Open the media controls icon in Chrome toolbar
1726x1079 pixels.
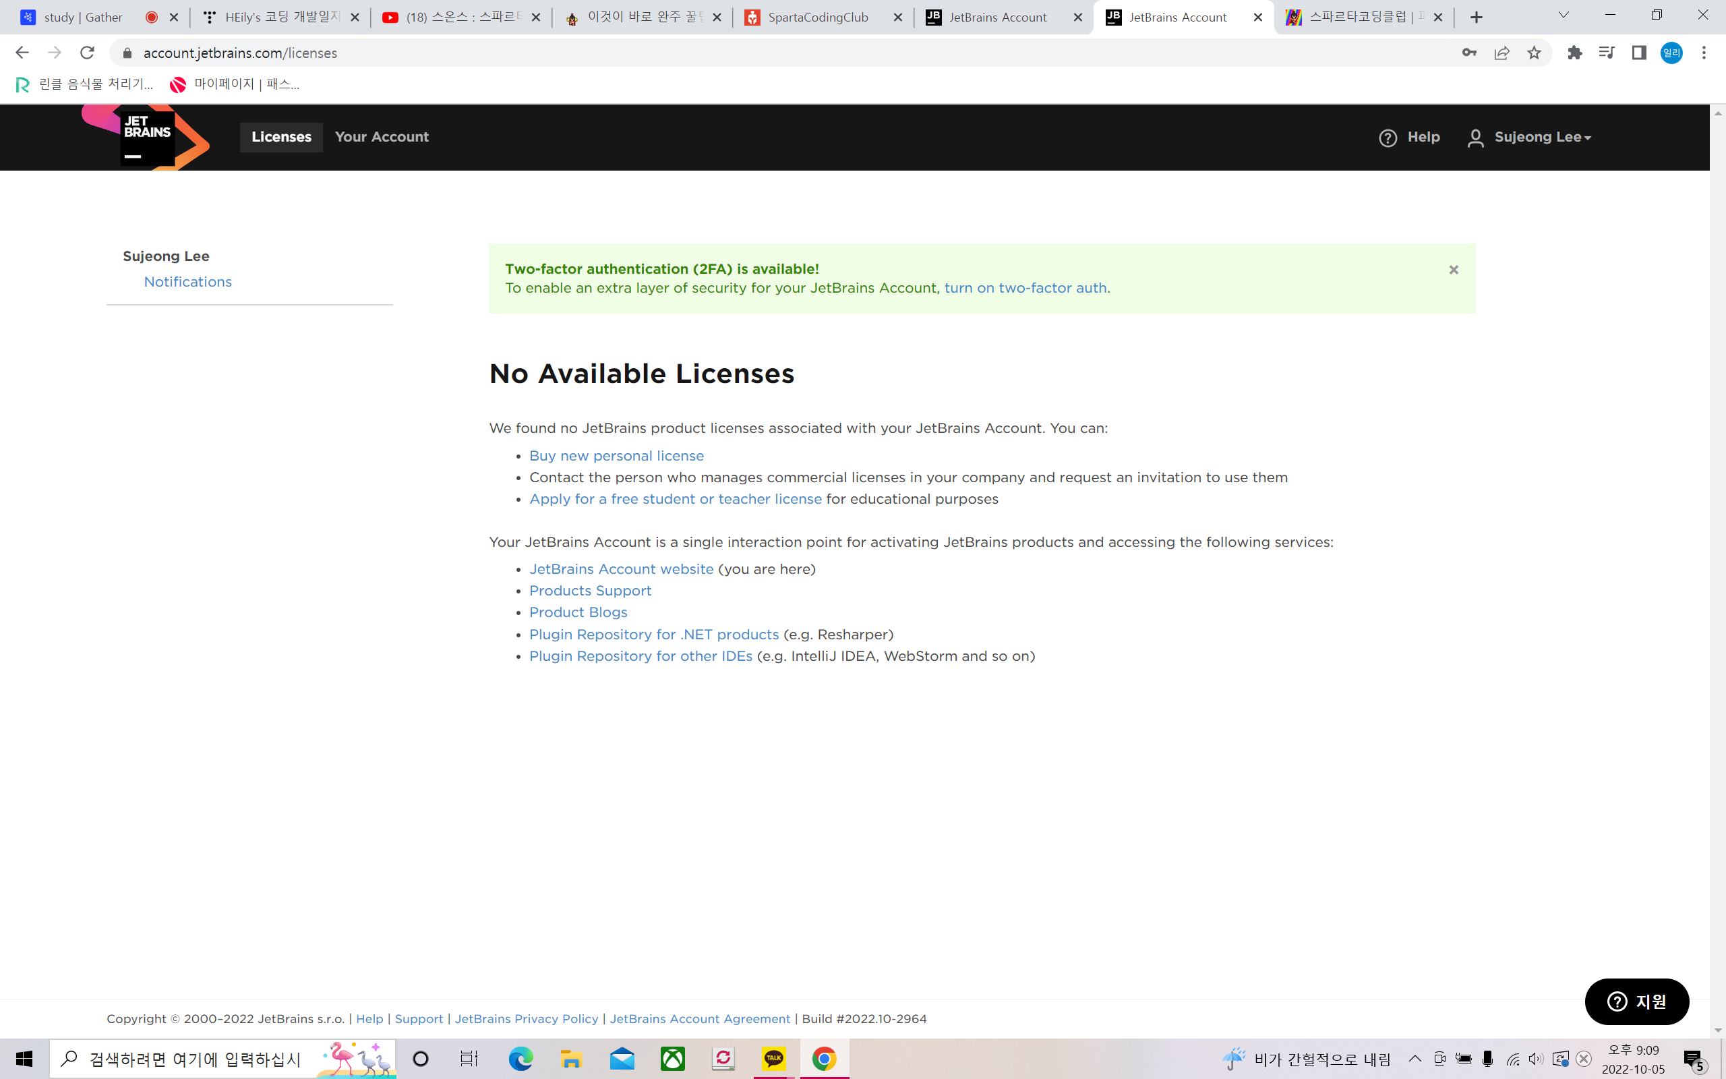pyautogui.click(x=1606, y=53)
